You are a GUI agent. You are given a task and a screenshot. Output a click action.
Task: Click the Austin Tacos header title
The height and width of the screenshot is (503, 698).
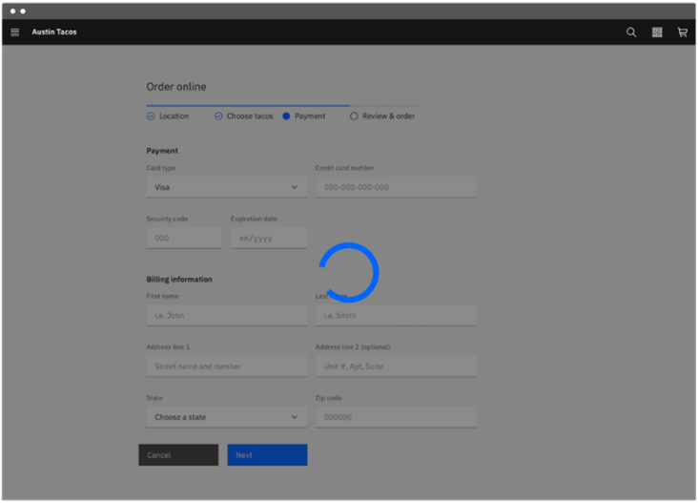[x=54, y=32]
